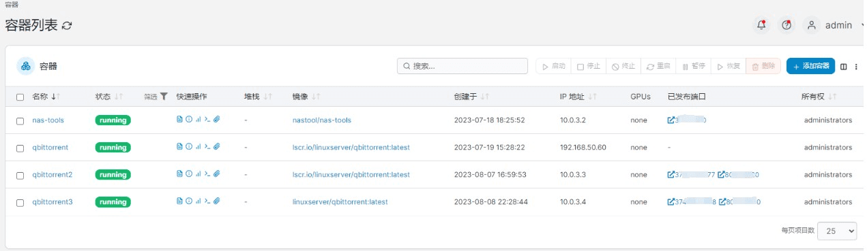867x251 pixels.
Task: Open inspect icon for qbittorrent
Action: point(189,146)
